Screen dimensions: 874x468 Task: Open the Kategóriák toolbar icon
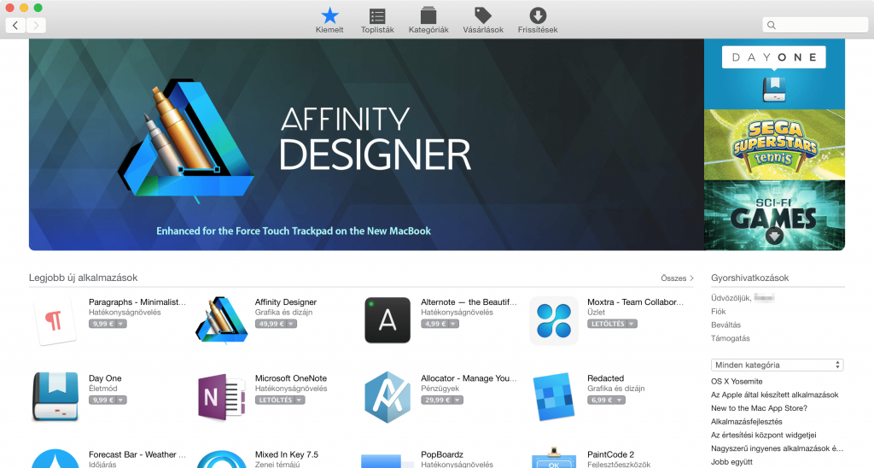pyautogui.click(x=428, y=20)
